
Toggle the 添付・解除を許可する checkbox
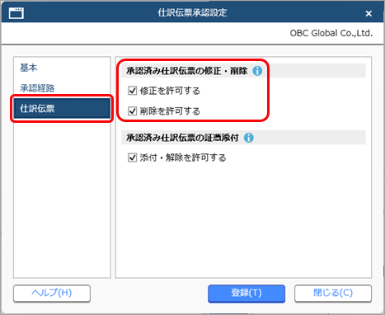point(133,157)
